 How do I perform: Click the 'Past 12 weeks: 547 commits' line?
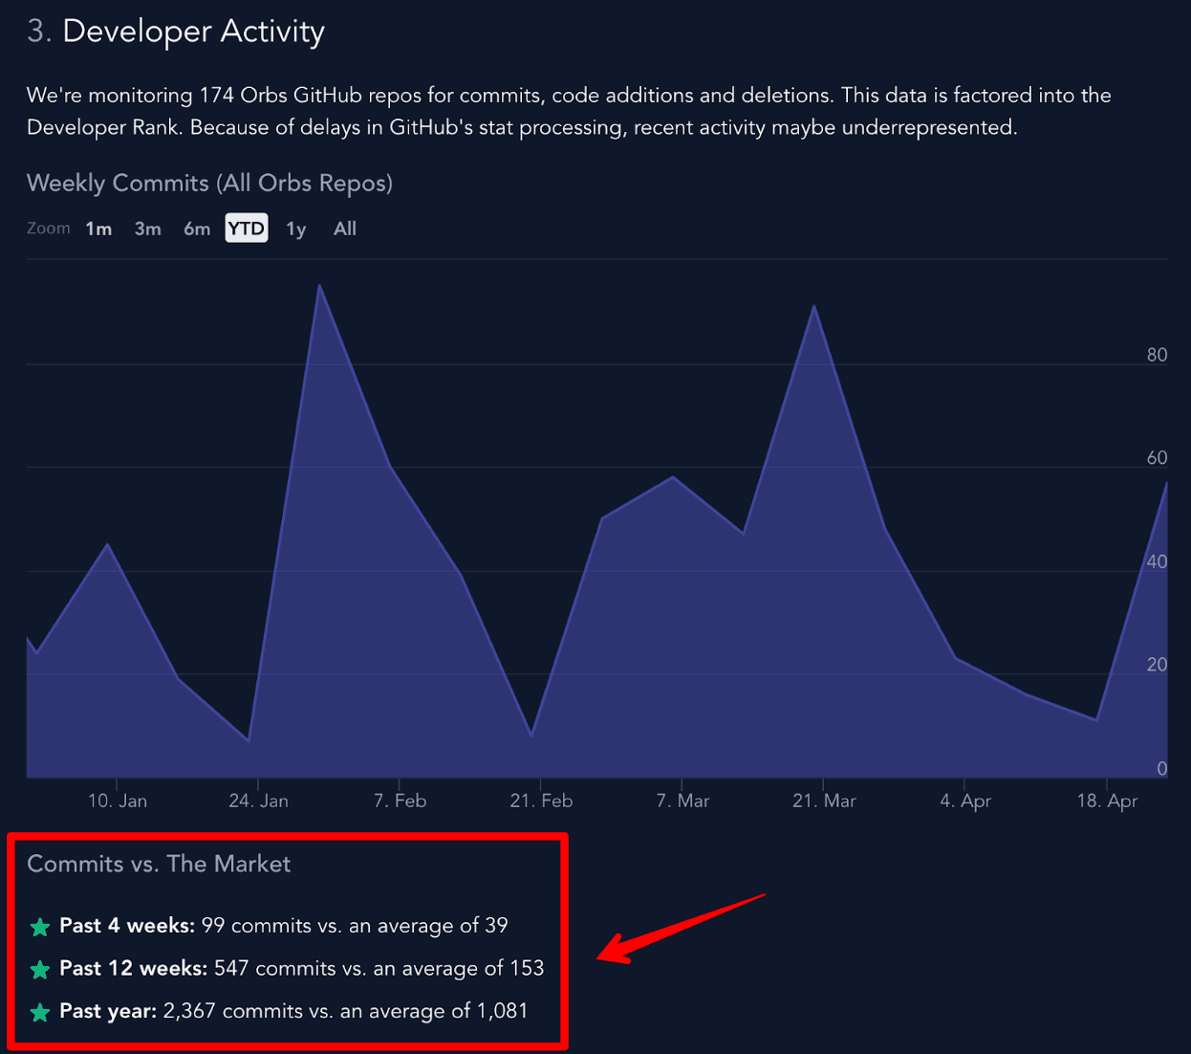[x=302, y=968]
